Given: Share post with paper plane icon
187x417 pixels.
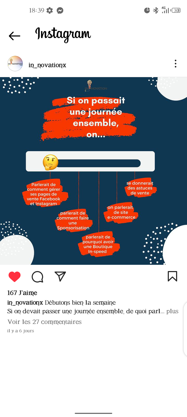Looking at the screenshot, I should (60, 276).
